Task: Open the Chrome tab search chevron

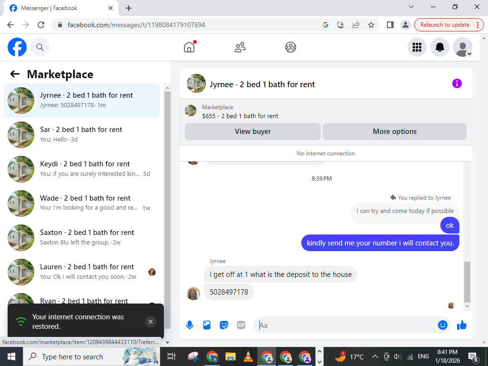Action: click(411, 7)
